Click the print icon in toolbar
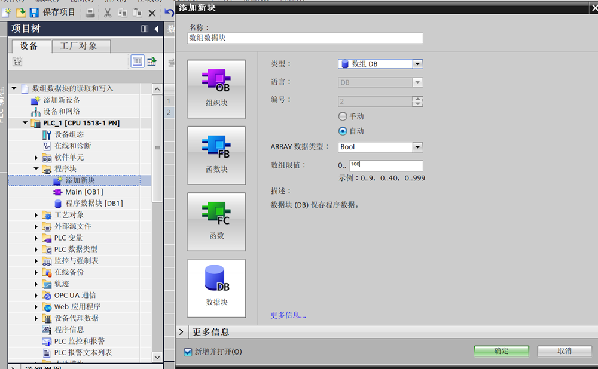The width and height of the screenshot is (598, 369). (x=89, y=13)
